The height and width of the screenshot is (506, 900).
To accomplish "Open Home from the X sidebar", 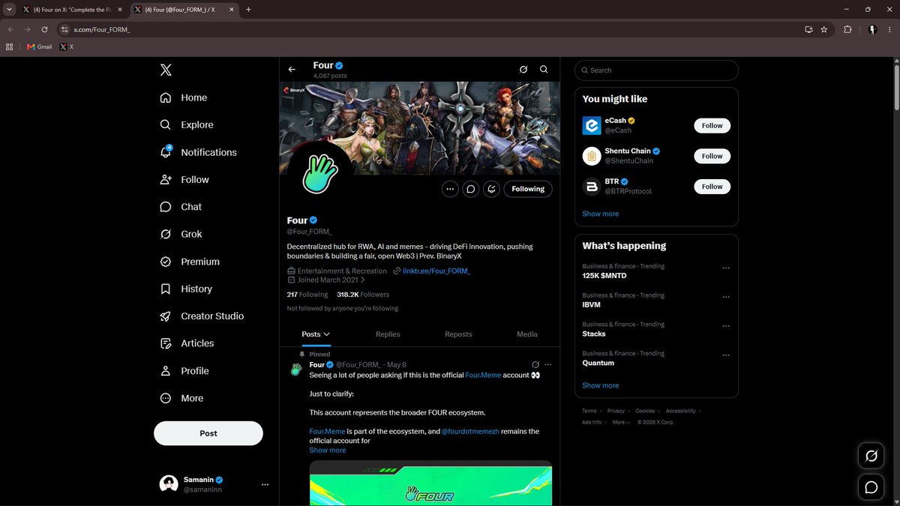I will pyautogui.click(x=184, y=97).
